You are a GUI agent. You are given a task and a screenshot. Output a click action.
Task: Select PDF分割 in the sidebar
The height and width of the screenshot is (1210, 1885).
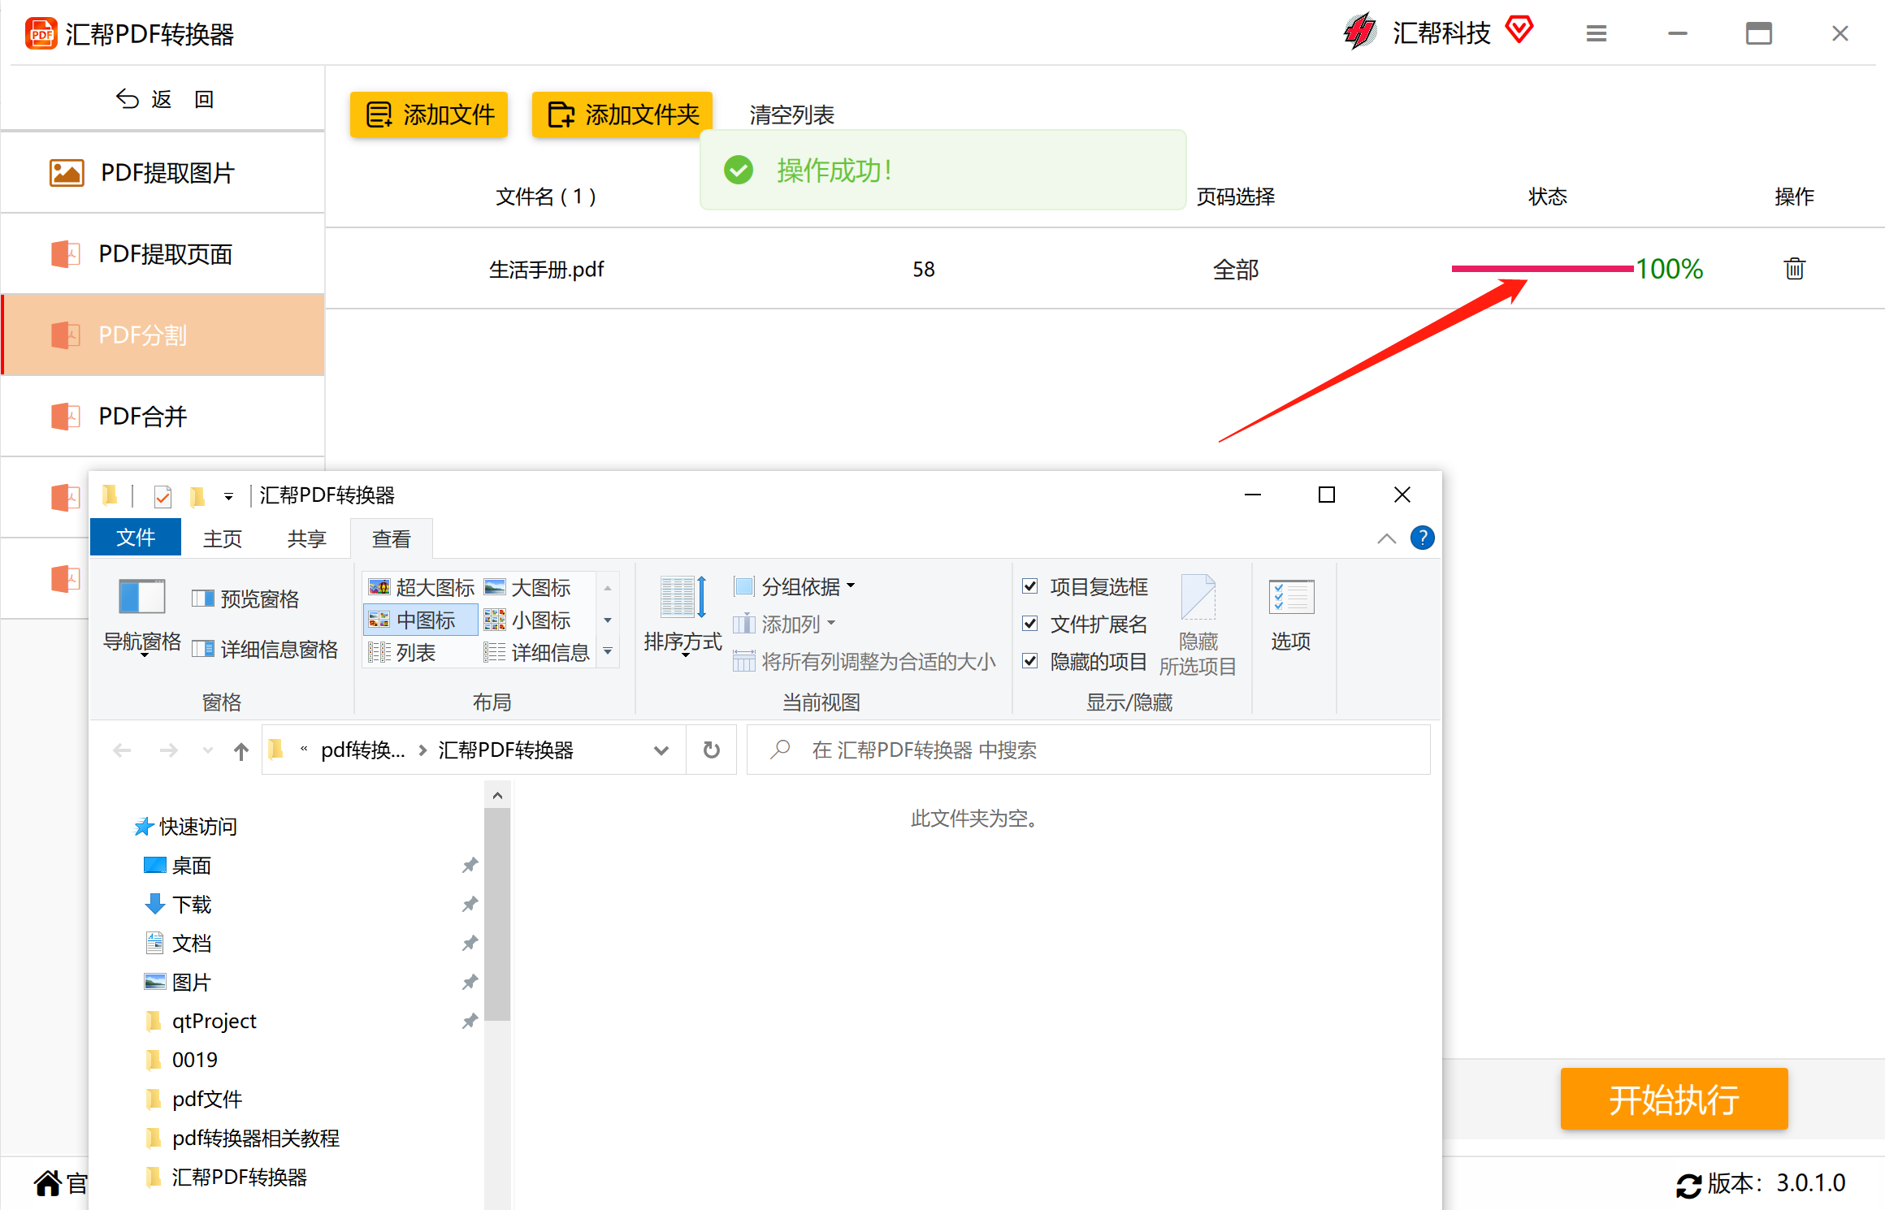[x=162, y=335]
